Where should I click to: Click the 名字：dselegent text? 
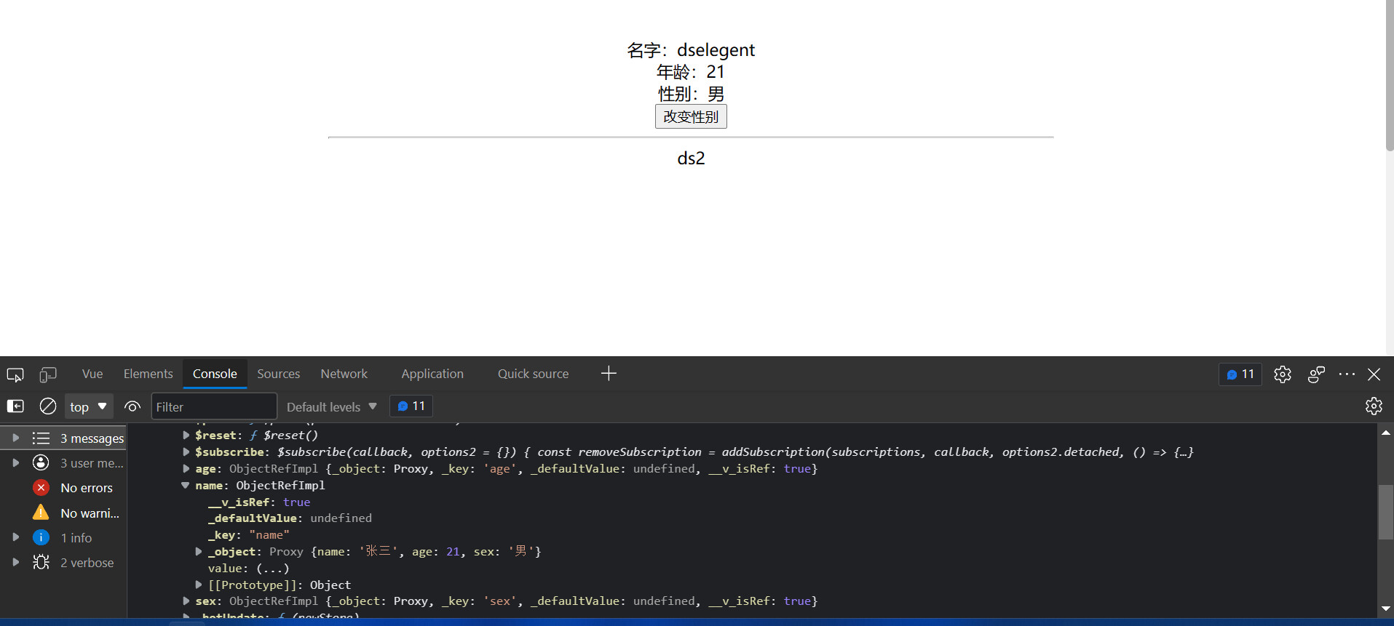691,50
